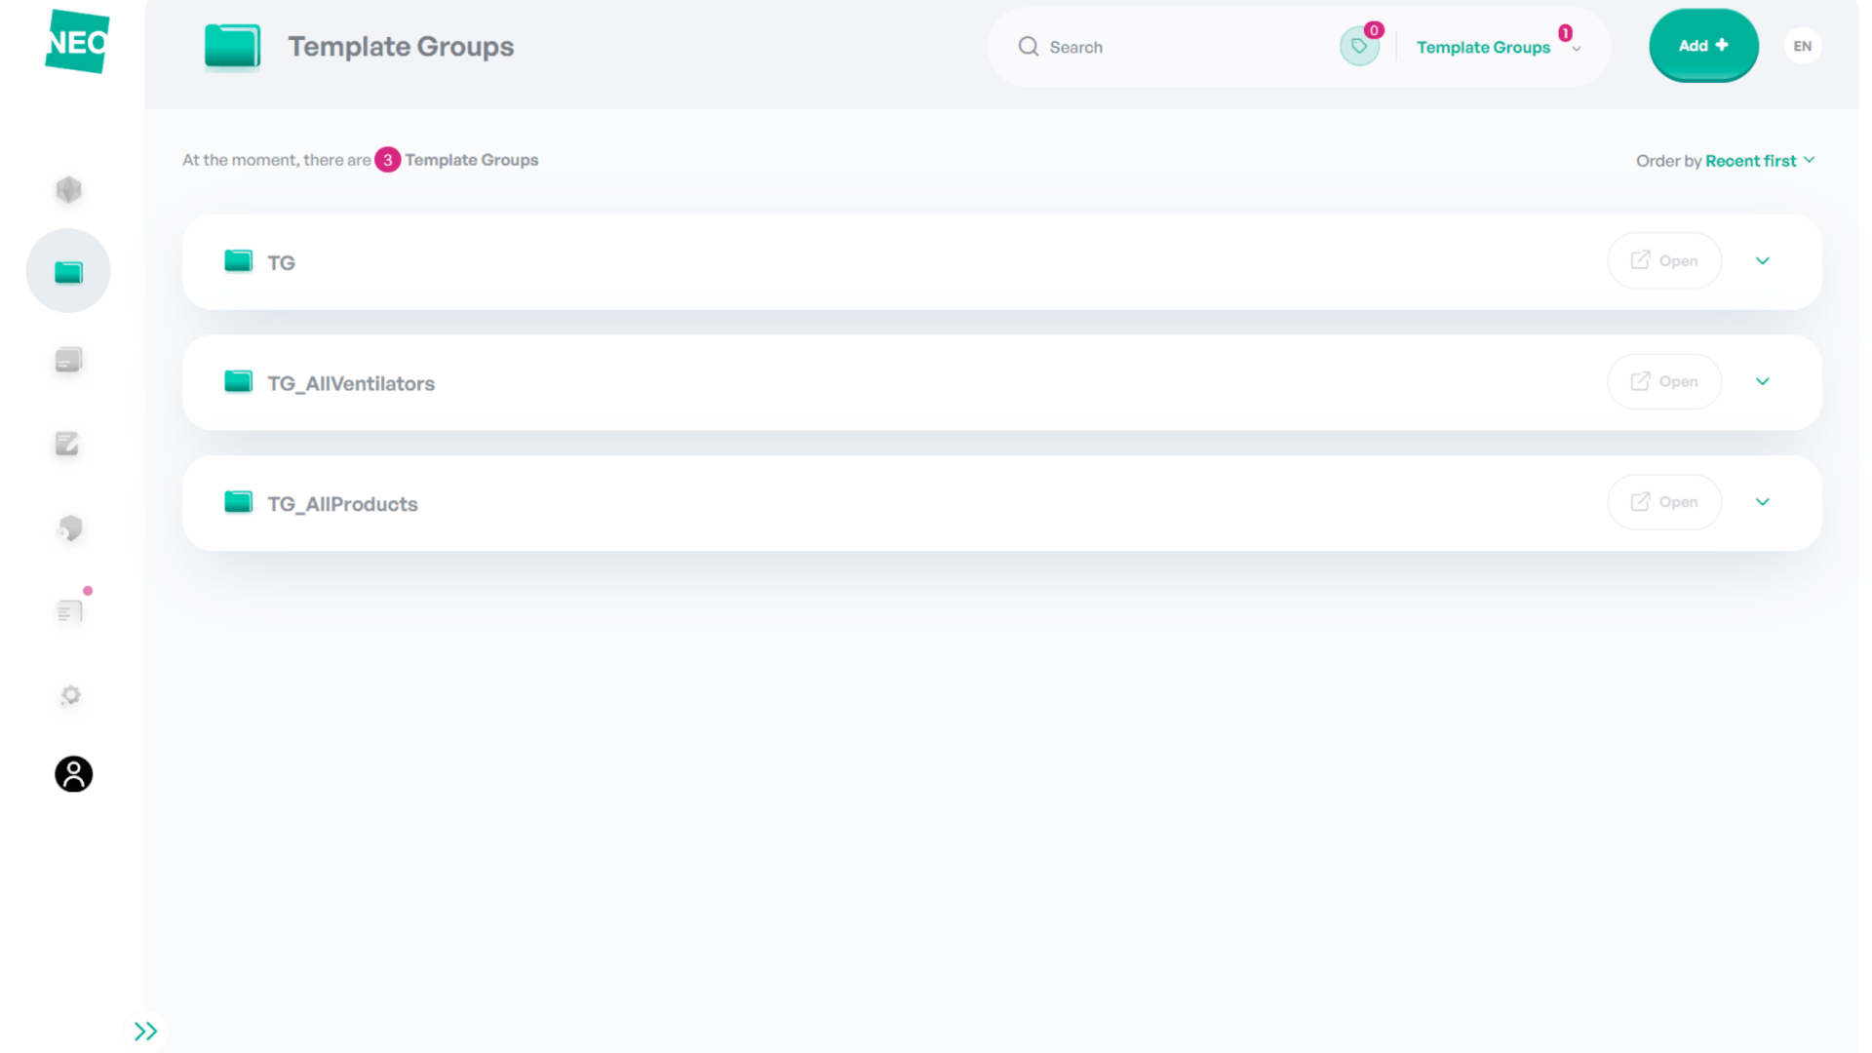This screenshot has height=1053, width=1872.
Task: Click the pink 3 count badge
Action: (x=387, y=160)
